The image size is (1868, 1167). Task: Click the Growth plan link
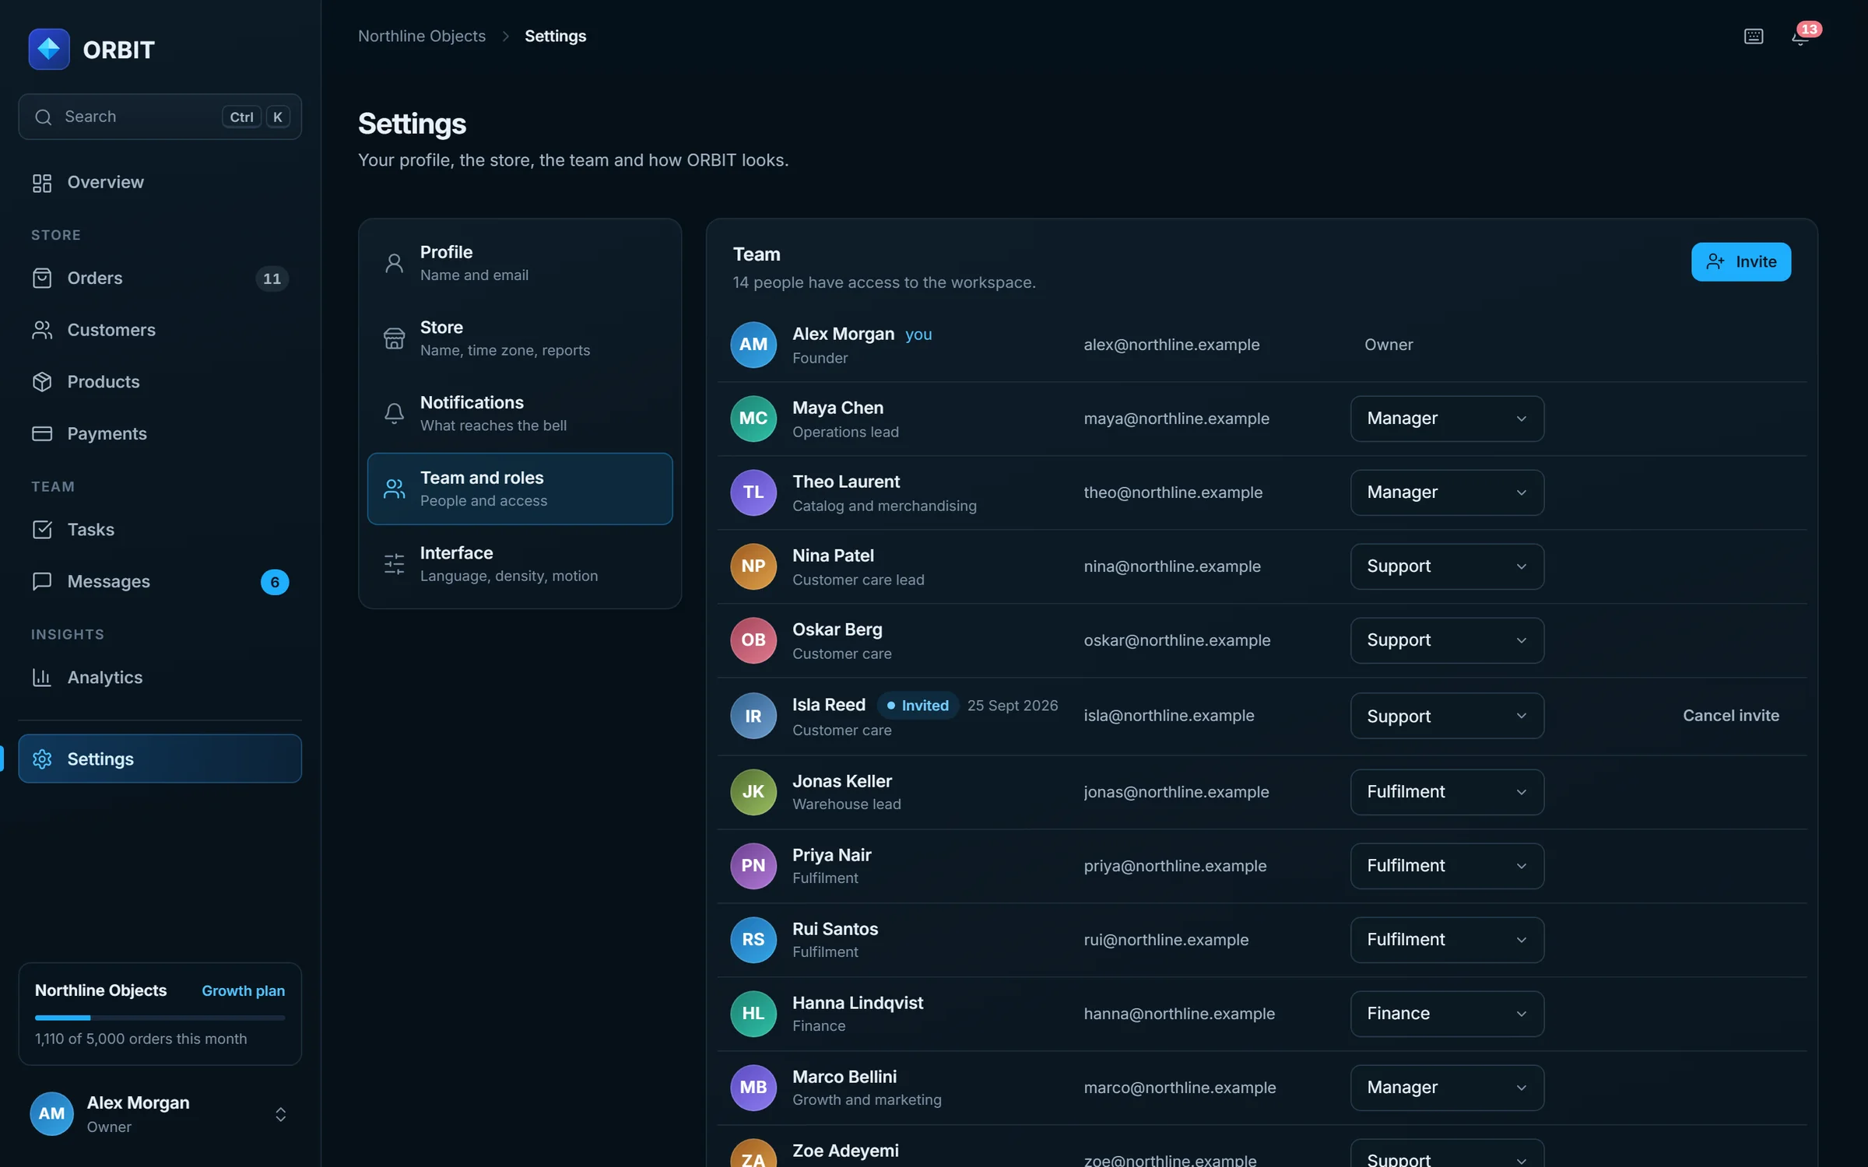point(244,991)
